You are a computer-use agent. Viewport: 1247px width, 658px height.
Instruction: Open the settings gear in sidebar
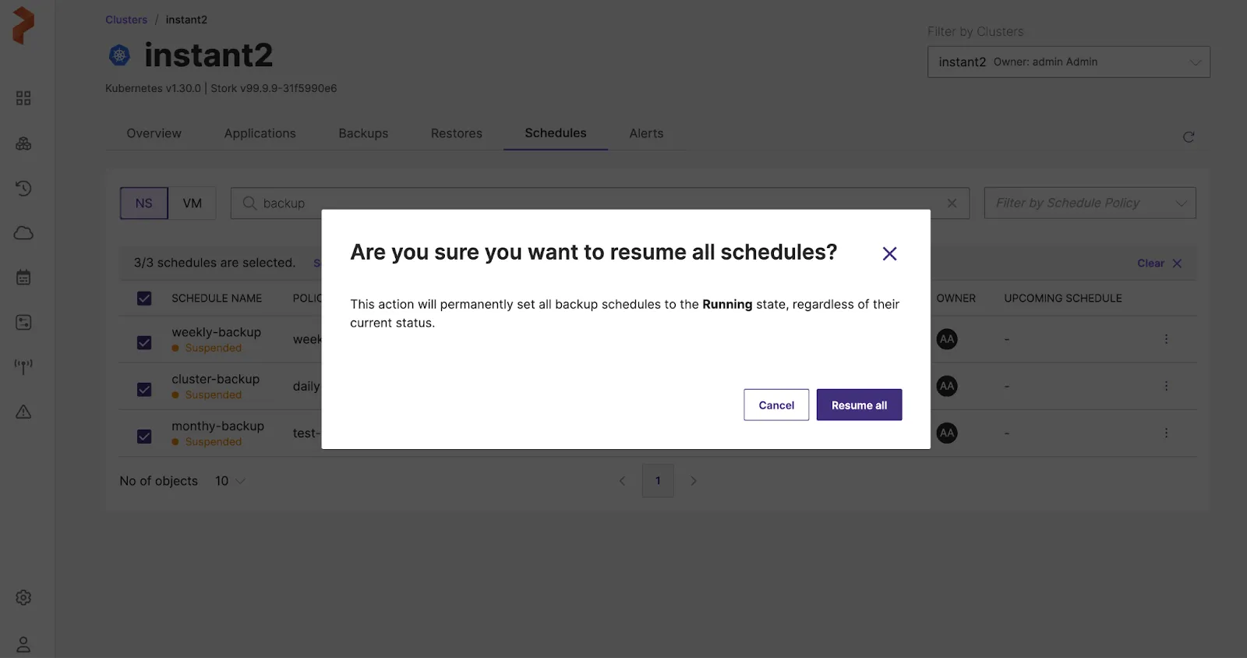tap(23, 597)
